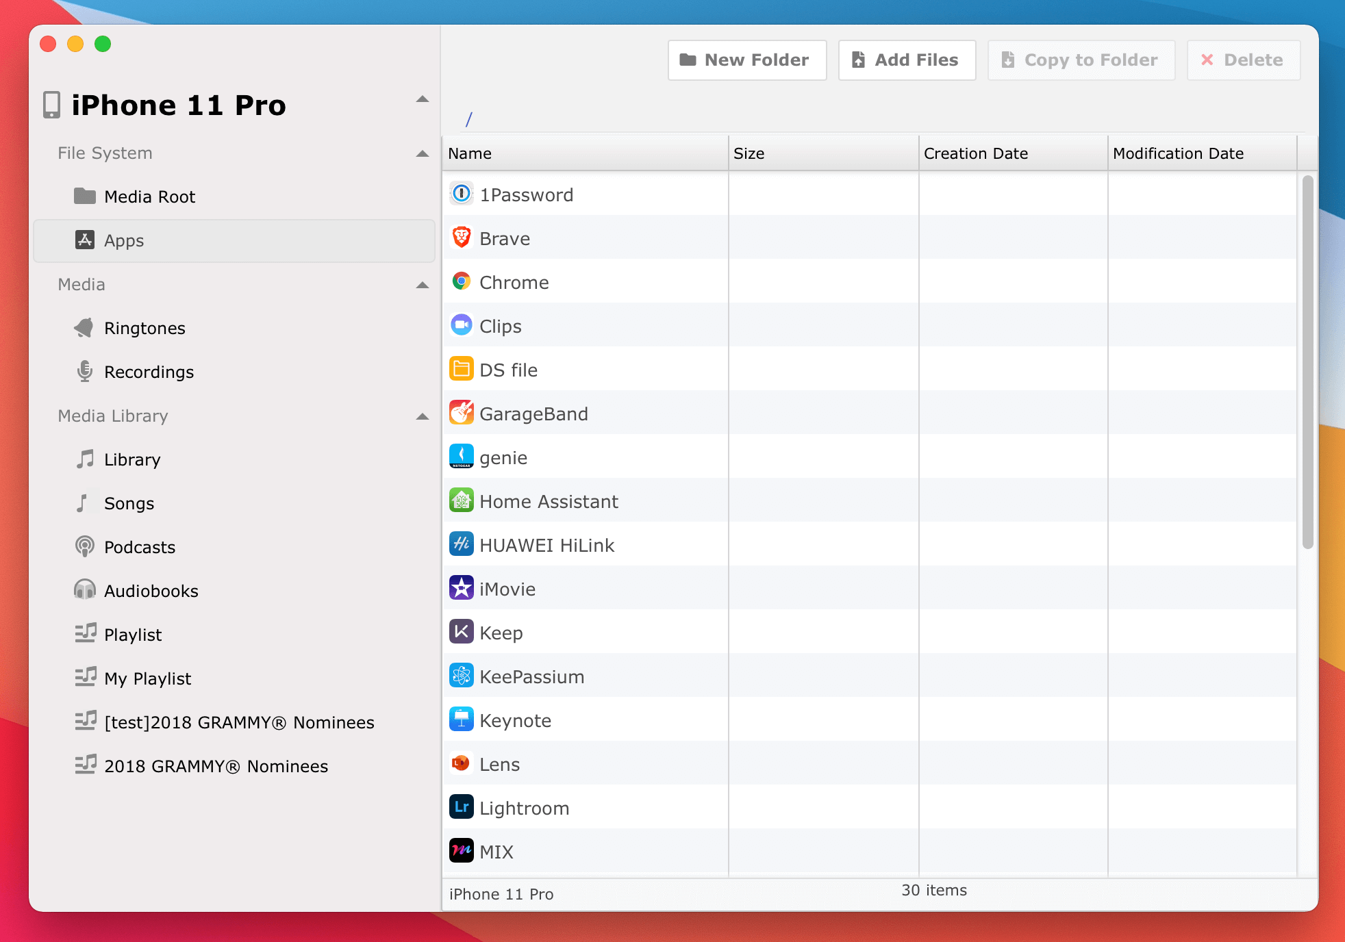Viewport: 1345px width, 942px height.
Task: Click the Media Root folder icon
Action: (84, 196)
